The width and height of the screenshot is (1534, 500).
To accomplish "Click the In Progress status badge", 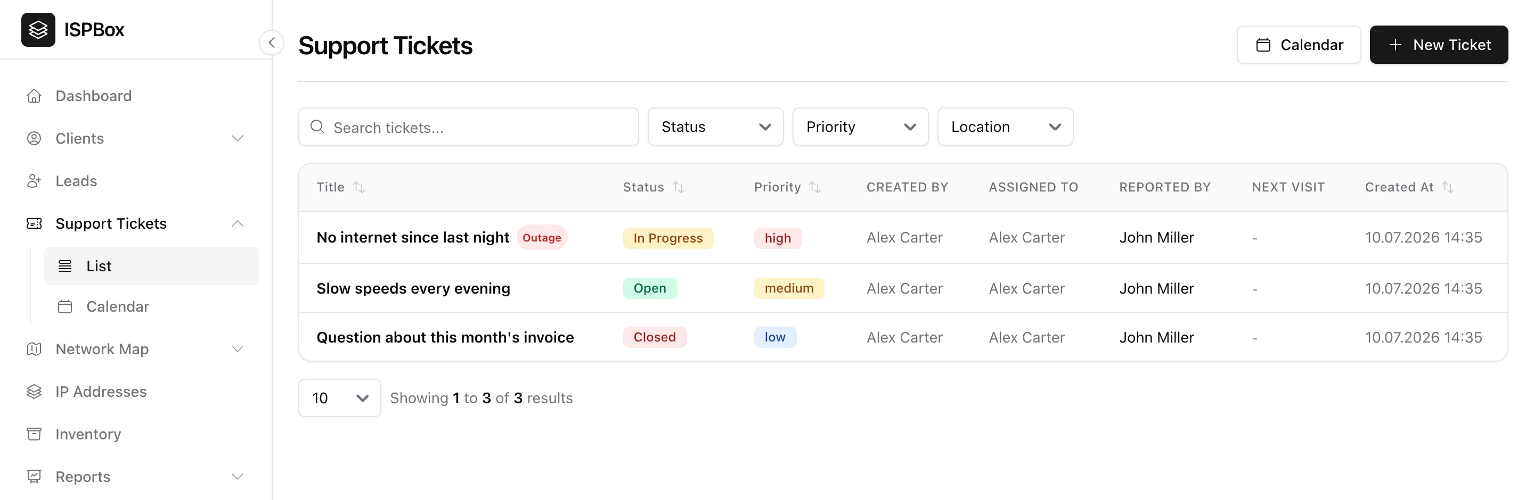I will tap(668, 238).
